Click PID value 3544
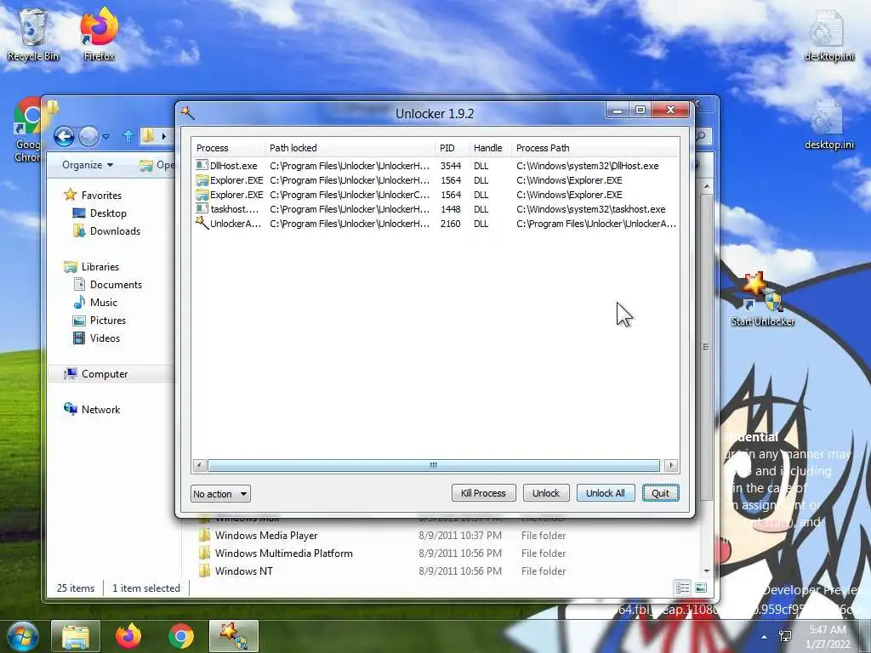The width and height of the screenshot is (871, 653). click(451, 166)
